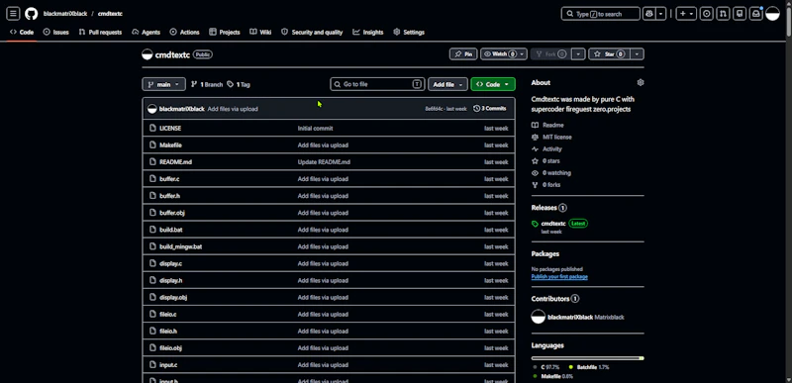Open the 3 Commits history
This screenshot has width=792, height=383.
(489, 109)
